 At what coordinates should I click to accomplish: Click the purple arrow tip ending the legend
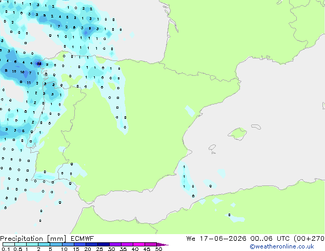click(162, 244)
